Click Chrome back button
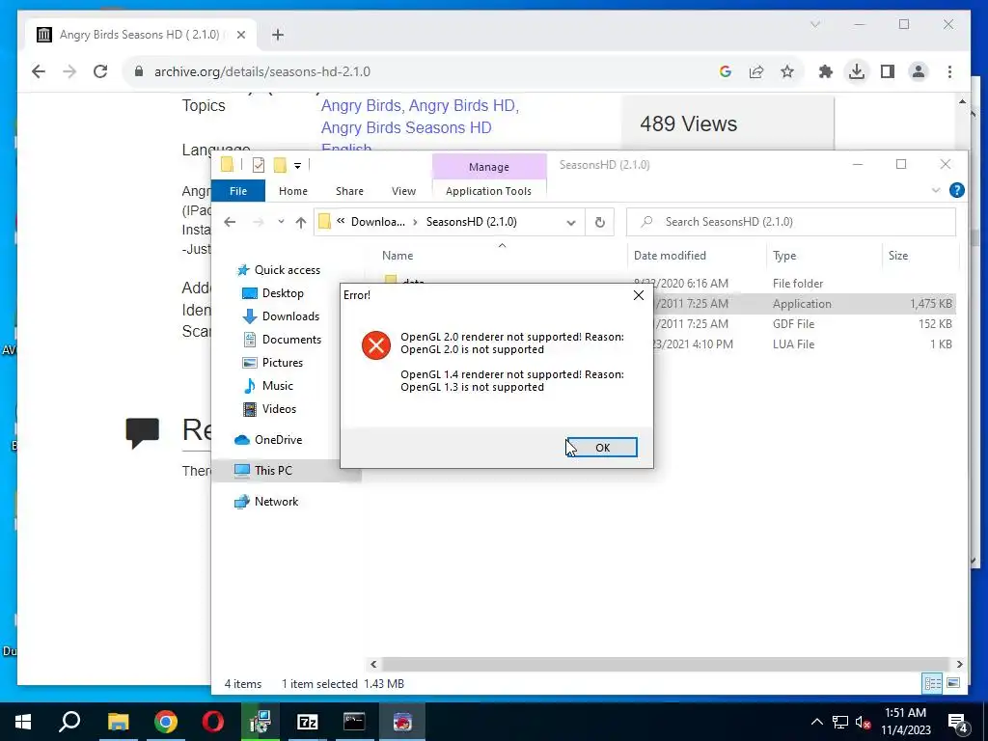 (39, 71)
